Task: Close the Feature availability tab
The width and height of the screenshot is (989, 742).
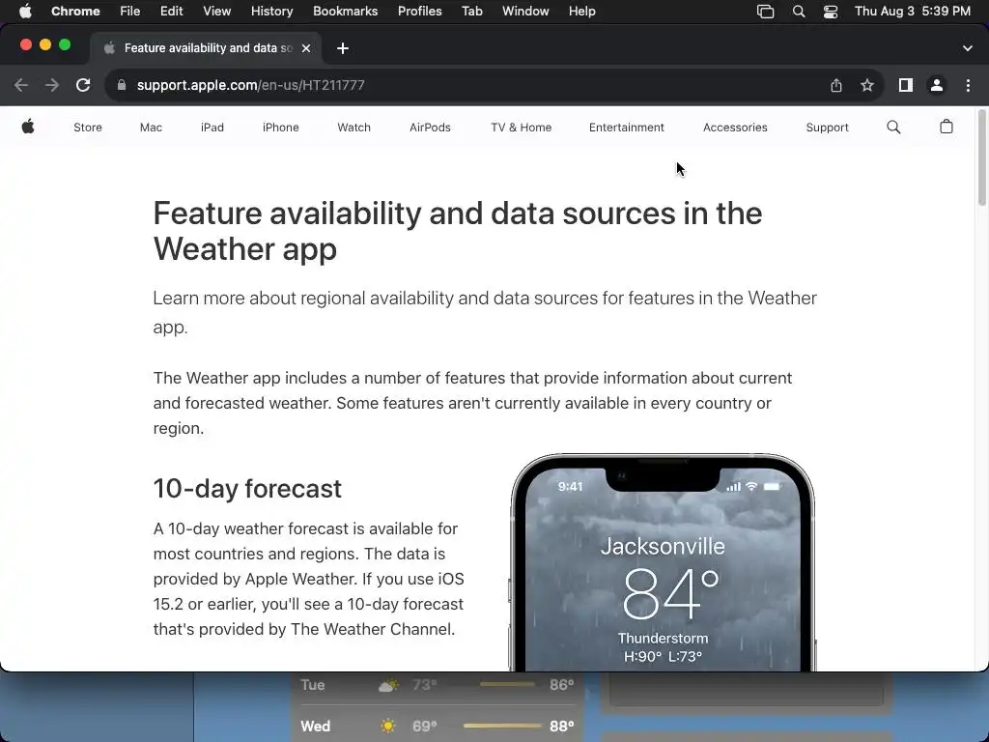Action: 306,48
